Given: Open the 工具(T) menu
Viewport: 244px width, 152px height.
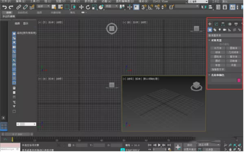Looking at the screenshot, I should click(35, 1).
